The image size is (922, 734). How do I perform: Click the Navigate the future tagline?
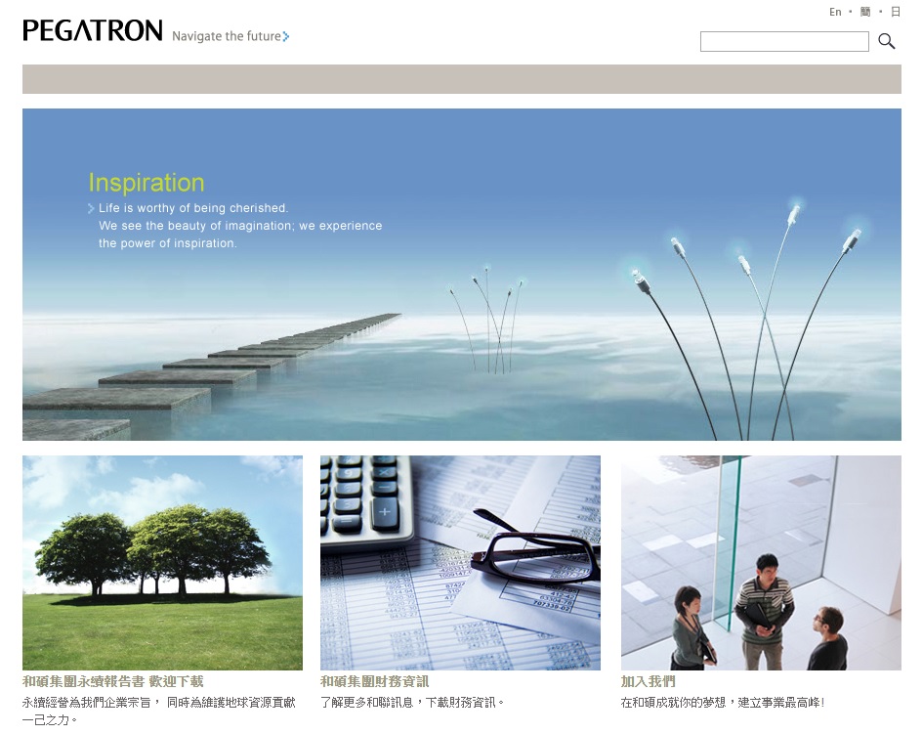[x=227, y=36]
